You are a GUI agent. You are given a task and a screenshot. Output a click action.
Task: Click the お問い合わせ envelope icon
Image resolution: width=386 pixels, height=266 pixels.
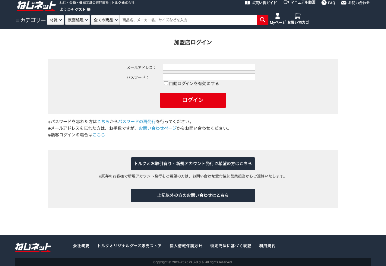click(x=344, y=2)
